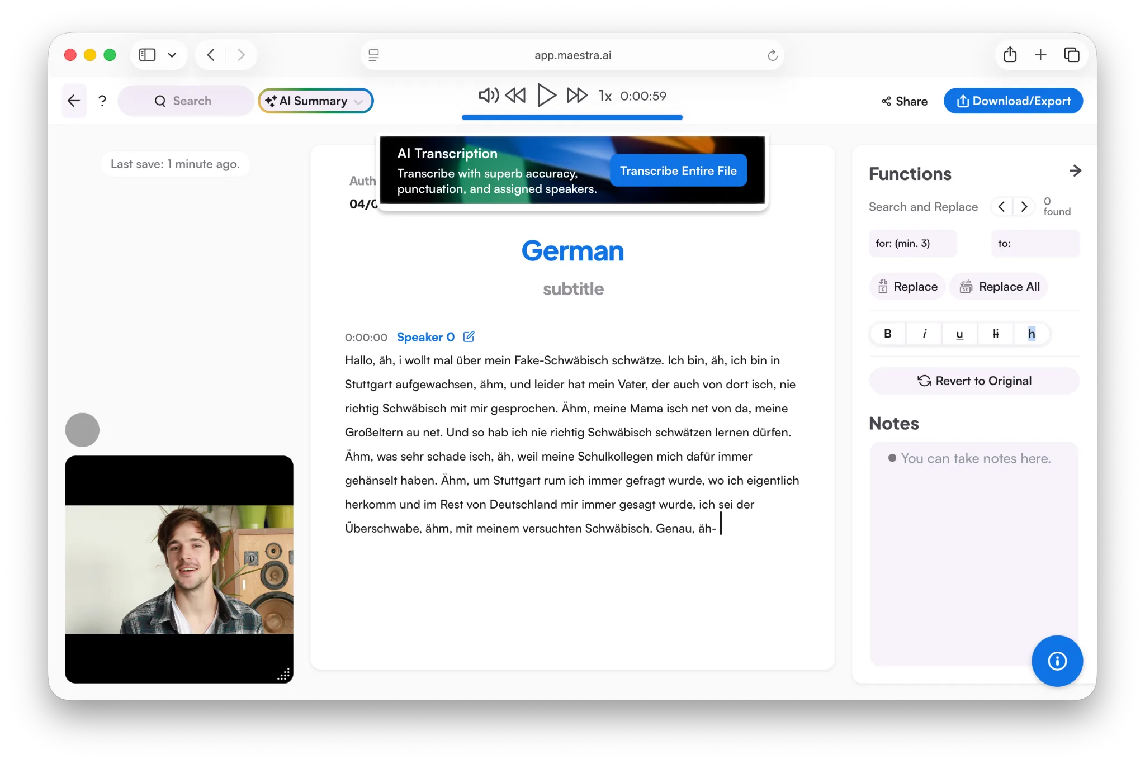Open help with the question mark icon
Screen dimensions: 1145x764
[x=102, y=101]
